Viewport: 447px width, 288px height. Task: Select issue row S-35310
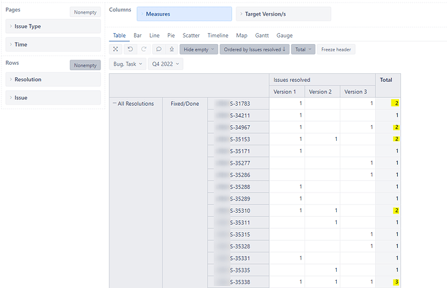[238, 211]
